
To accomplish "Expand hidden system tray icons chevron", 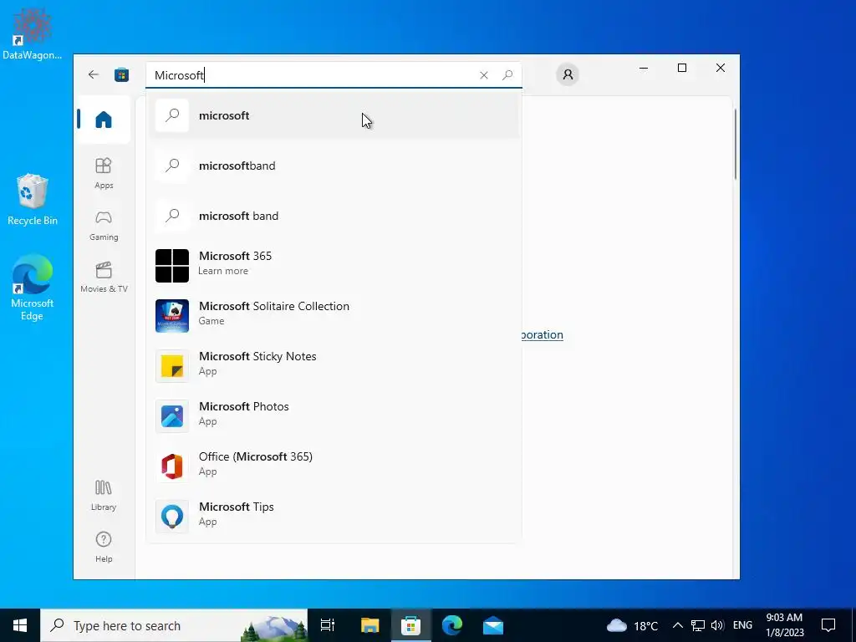I will tap(677, 625).
